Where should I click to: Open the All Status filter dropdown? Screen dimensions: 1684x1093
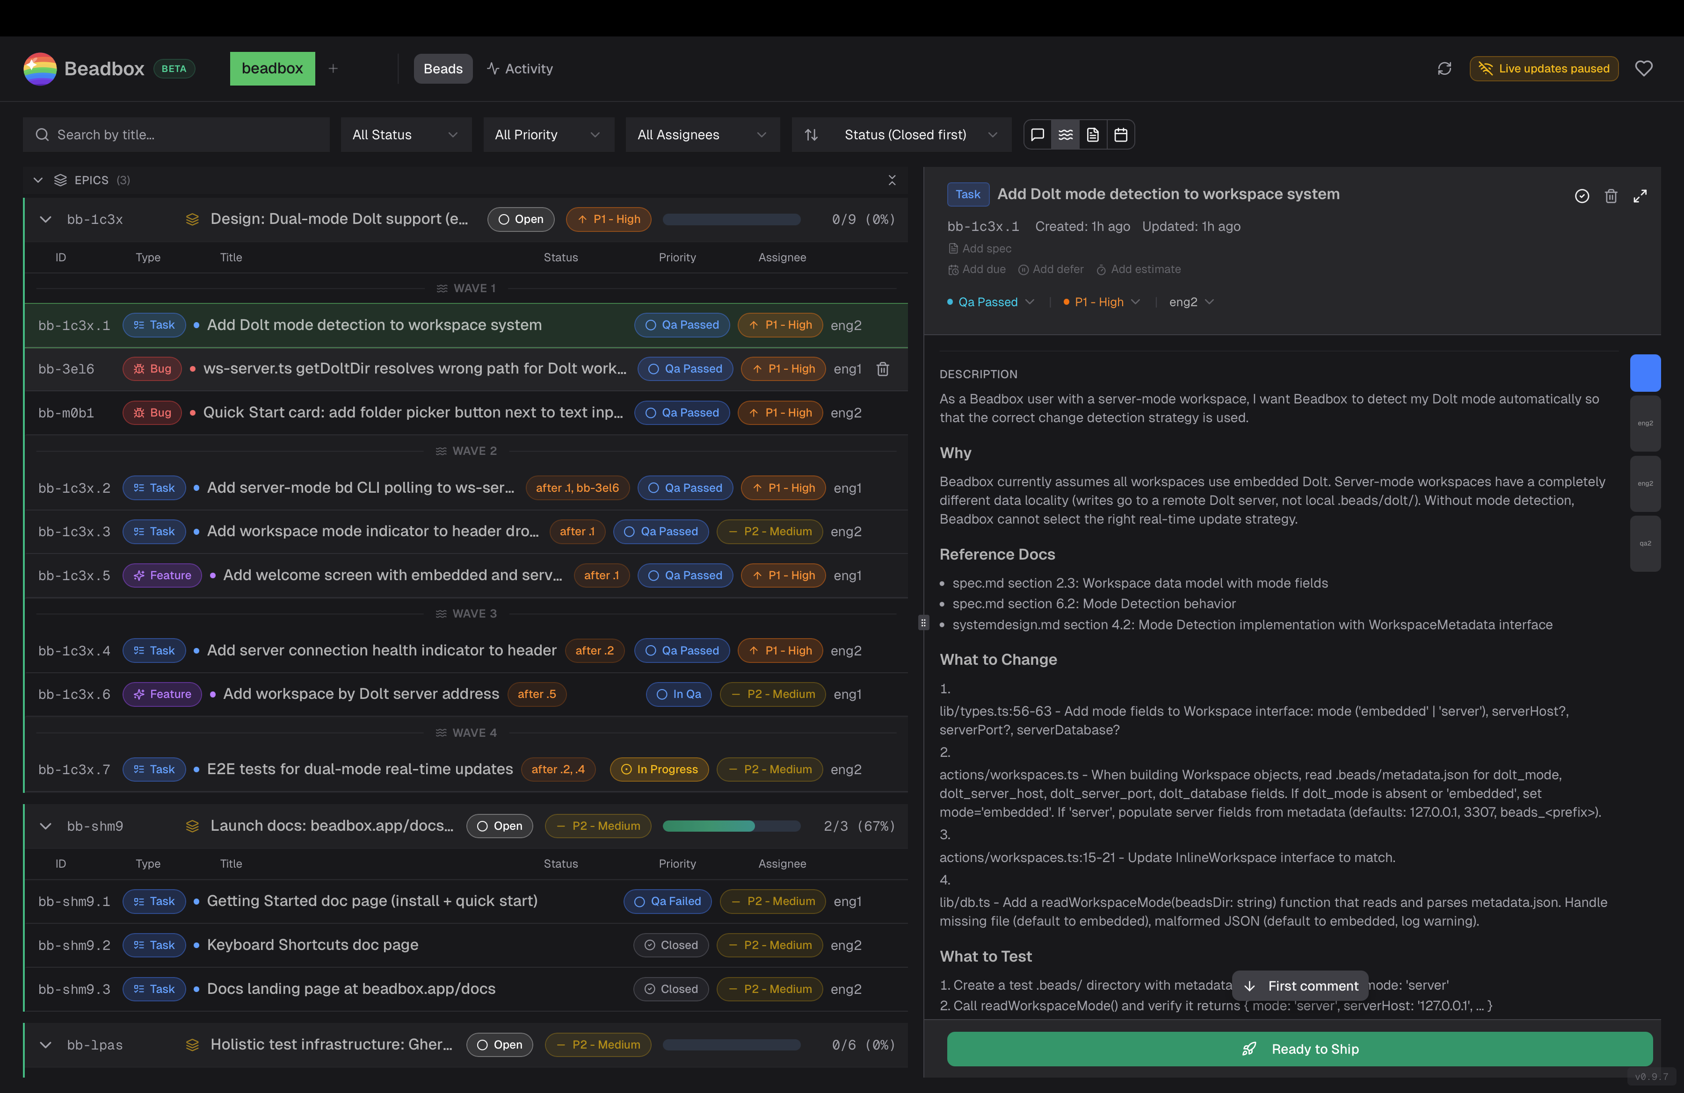406,134
